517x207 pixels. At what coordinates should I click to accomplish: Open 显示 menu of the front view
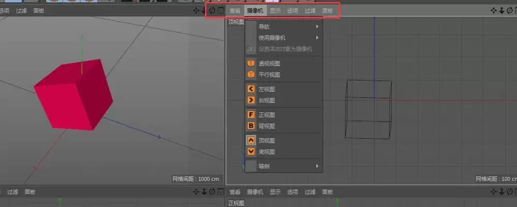pos(275,192)
